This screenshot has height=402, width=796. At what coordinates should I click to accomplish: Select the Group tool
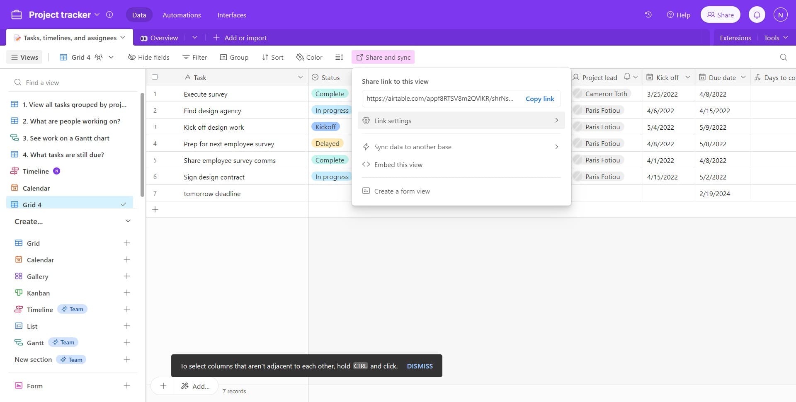(x=234, y=57)
